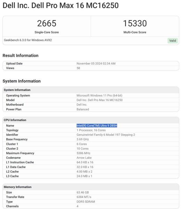Click the Maximum Frequency 5386 MHz value
This screenshot has height=209, width=181.
point(84,153)
